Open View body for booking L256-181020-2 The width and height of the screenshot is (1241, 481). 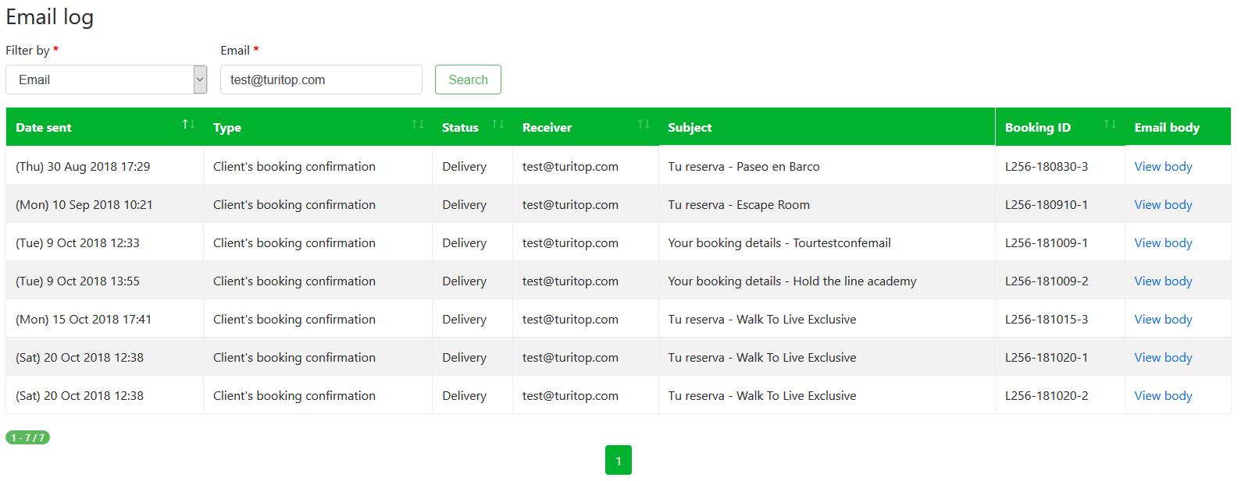click(1163, 396)
